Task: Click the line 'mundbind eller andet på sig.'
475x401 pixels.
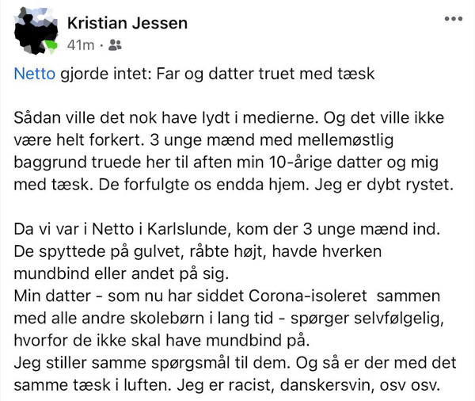Action: 121,273
